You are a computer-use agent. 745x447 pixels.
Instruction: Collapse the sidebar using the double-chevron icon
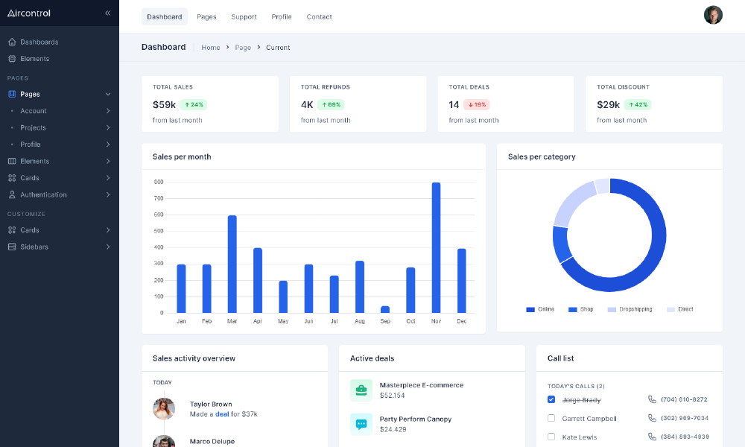click(107, 13)
